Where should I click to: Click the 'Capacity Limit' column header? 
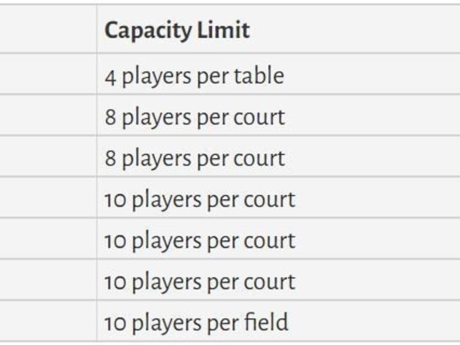(x=177, y=30)
